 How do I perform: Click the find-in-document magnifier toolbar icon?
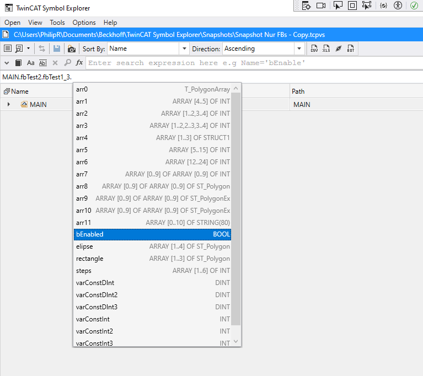[x=19, y=49]
